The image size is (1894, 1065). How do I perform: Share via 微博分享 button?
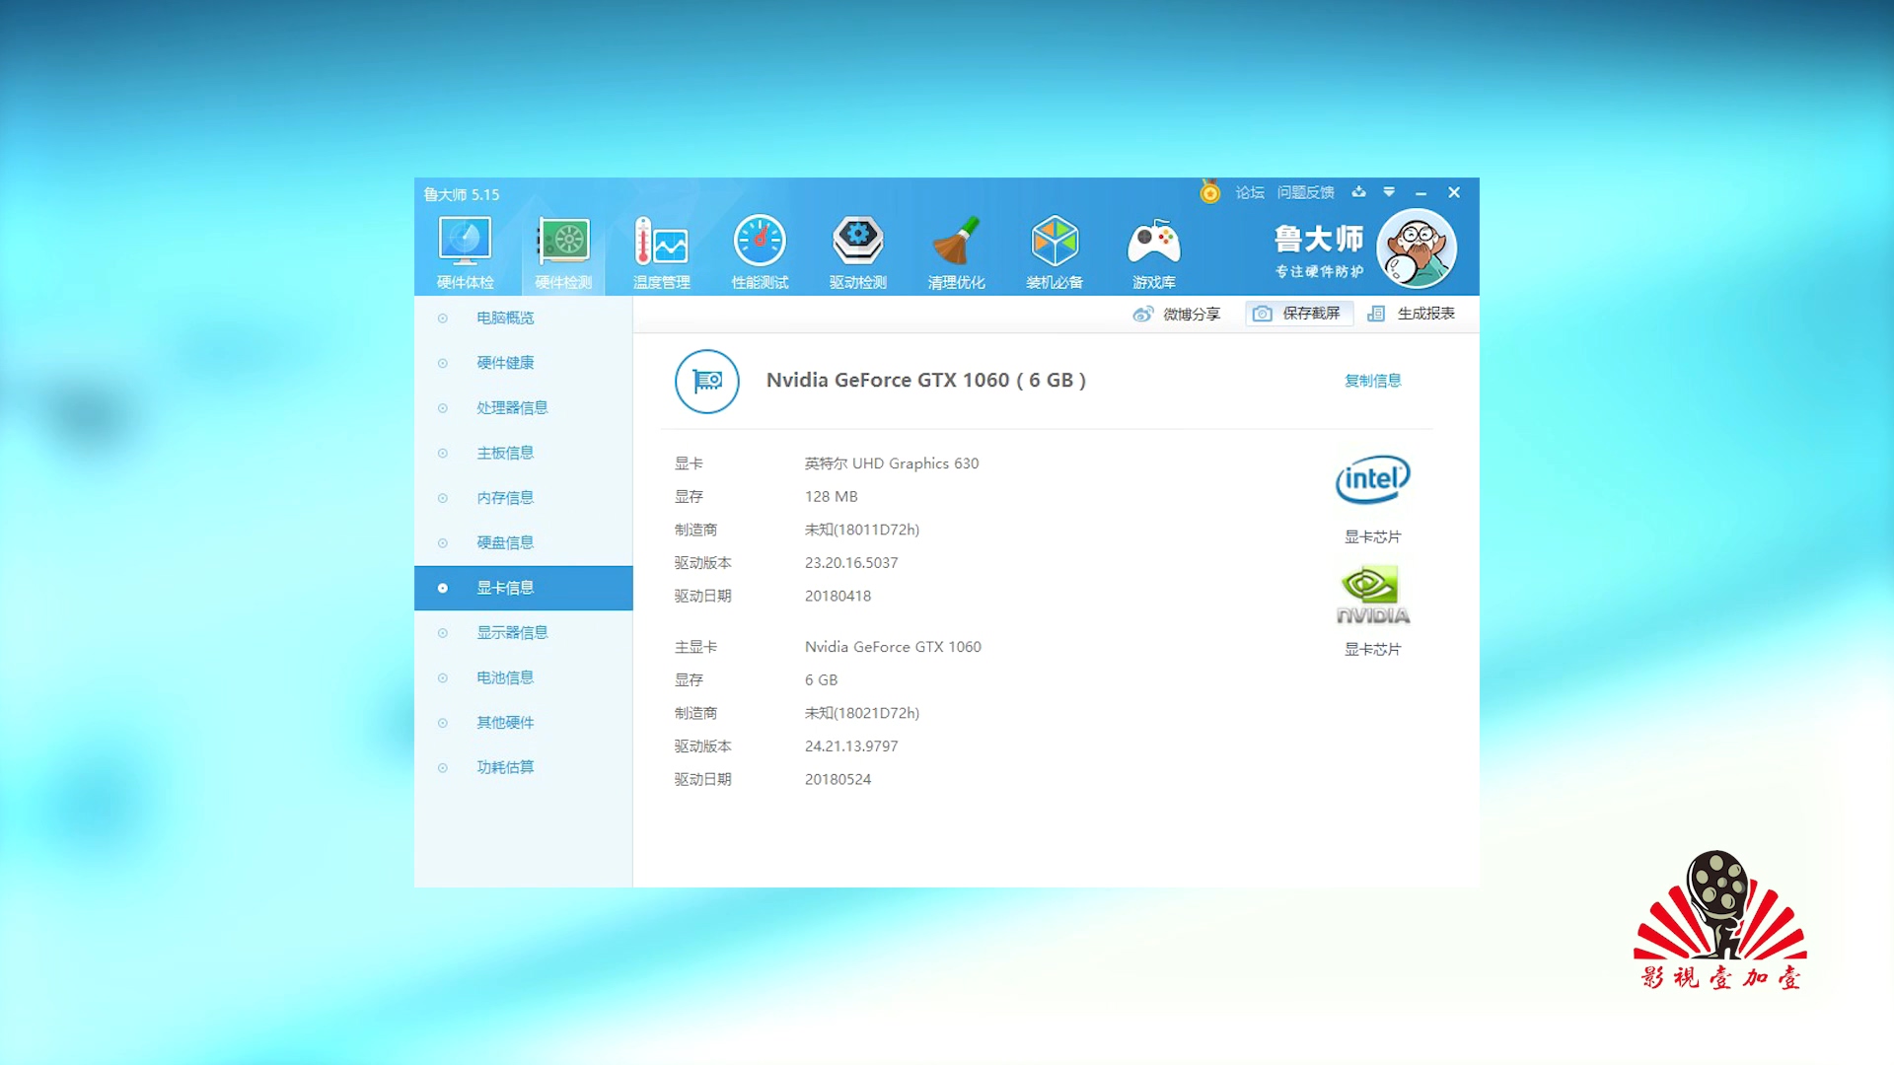point(1177,314)
